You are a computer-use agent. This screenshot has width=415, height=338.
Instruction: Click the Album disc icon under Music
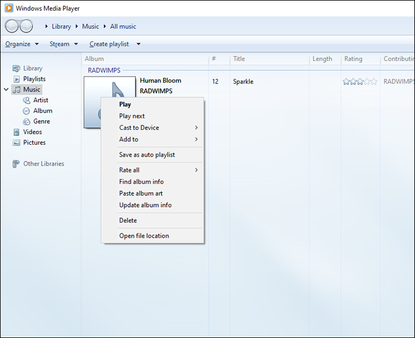pos(26,111)
